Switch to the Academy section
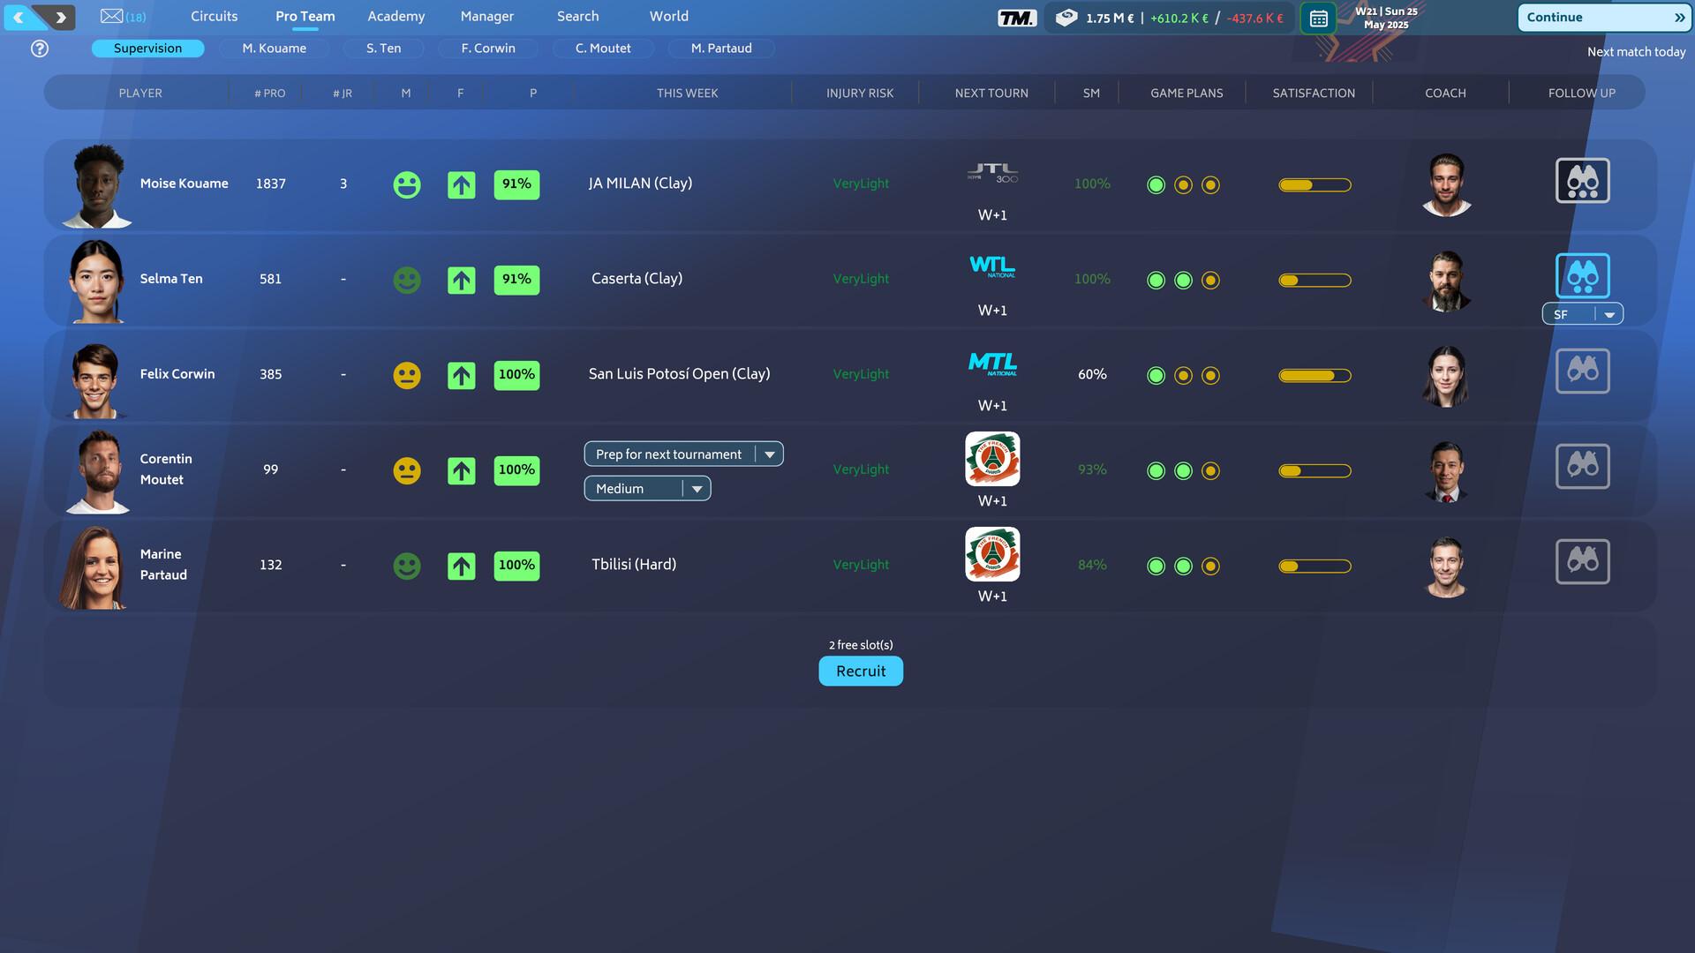1695x953 pixels. point(395,16)
